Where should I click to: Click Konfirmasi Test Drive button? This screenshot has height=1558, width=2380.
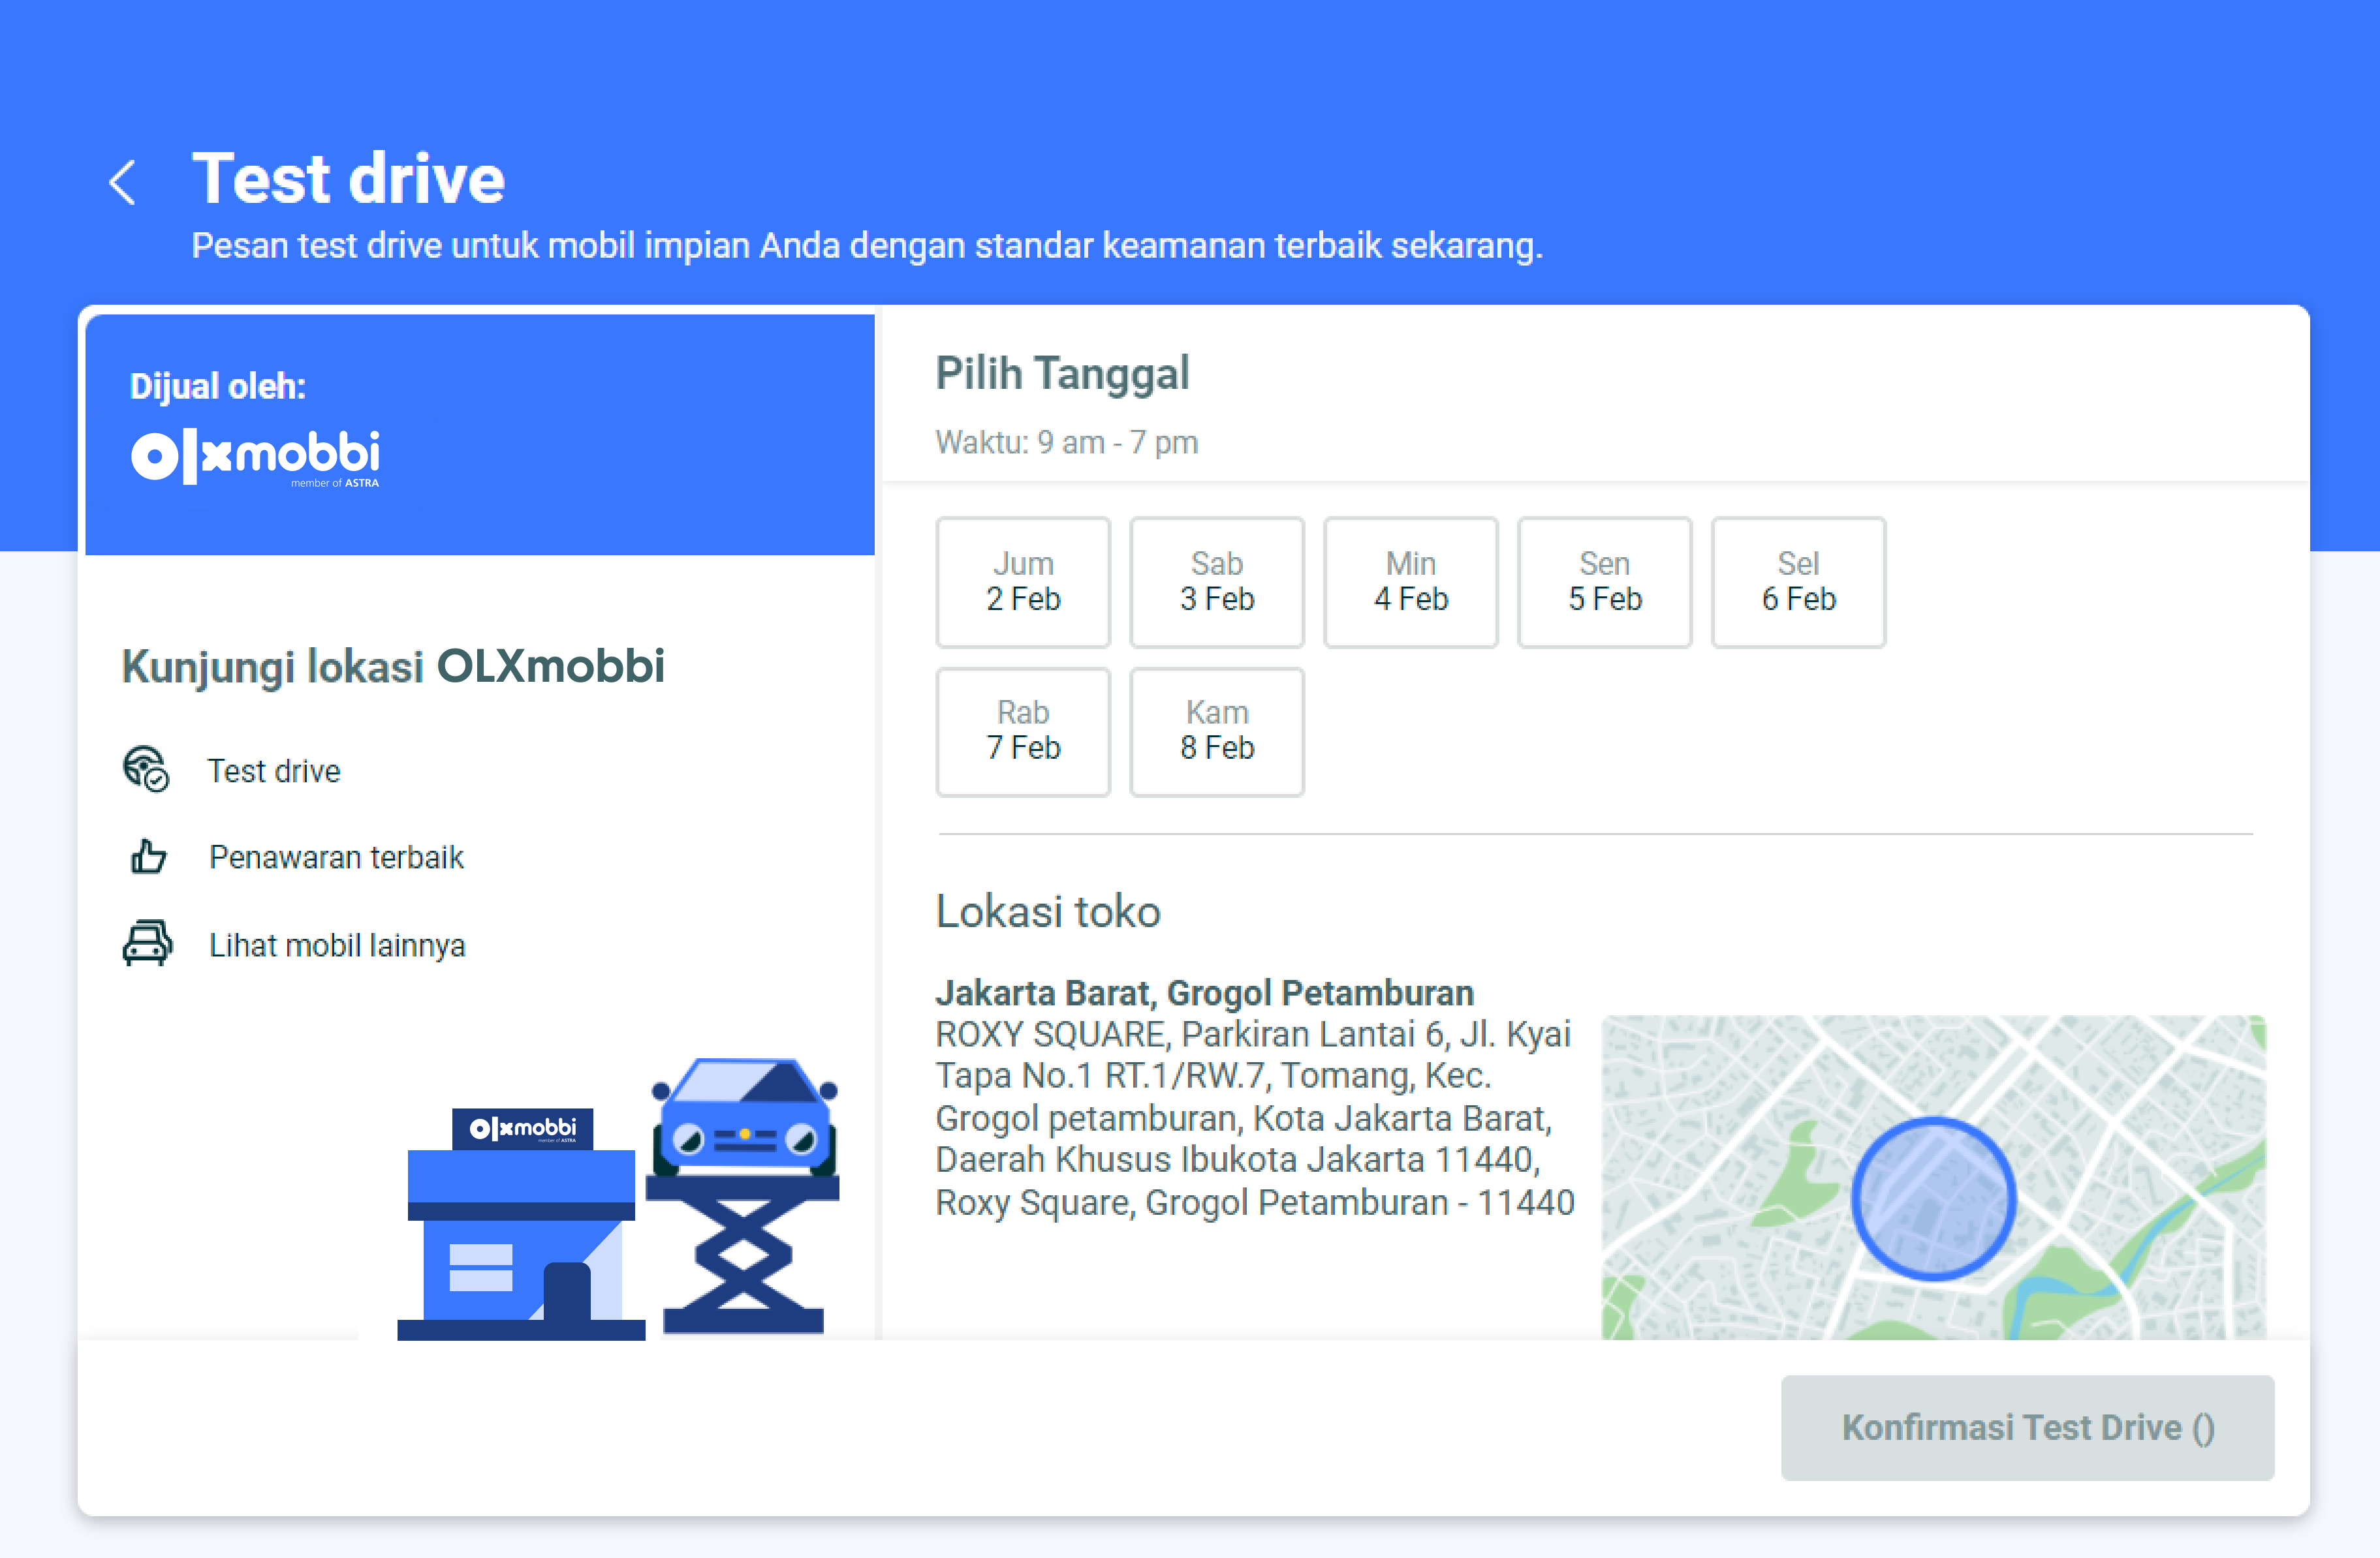(x=2027, y=1427)
